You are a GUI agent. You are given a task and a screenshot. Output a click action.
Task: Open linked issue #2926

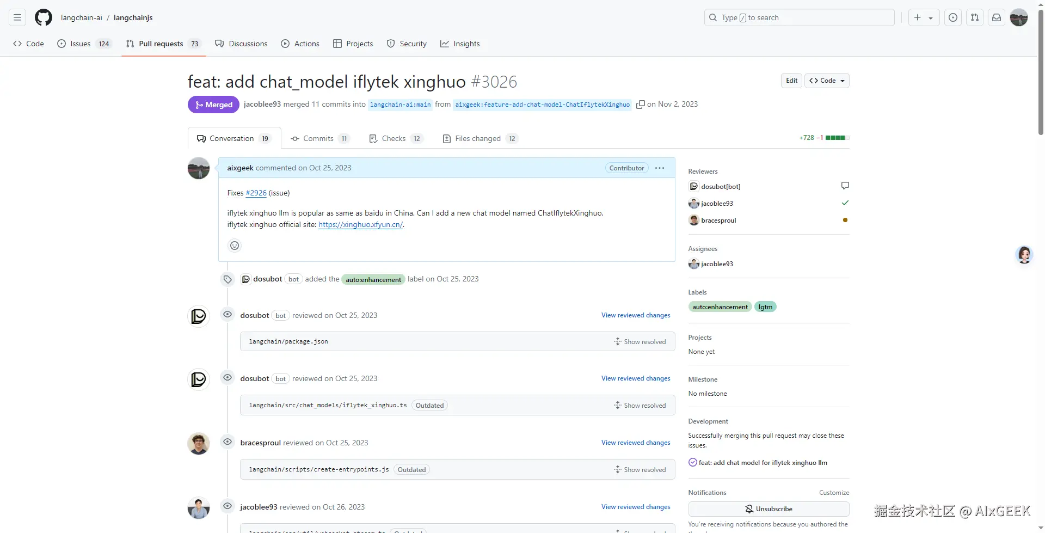click(x=256, y=193)
